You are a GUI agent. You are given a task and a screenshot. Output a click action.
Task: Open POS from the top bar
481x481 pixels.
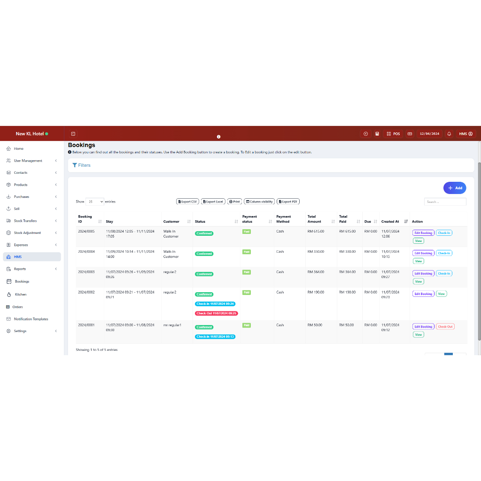click(393, 134)
